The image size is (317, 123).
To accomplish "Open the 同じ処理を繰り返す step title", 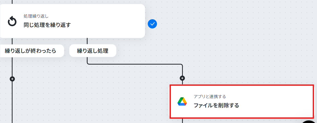I will (x=47, y=25).
